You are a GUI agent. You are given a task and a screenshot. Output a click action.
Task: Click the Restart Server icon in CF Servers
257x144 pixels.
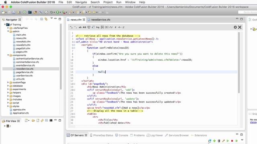pyautogui.click(x=237, y=141)
